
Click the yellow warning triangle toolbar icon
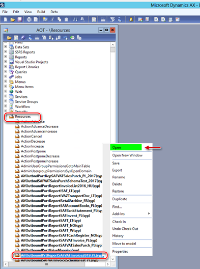tap(131, 19)
